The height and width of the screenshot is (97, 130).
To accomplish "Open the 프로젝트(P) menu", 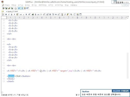I will [42, 5].
